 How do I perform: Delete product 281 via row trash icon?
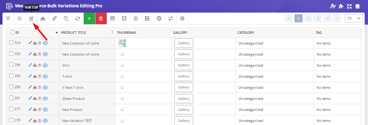click(x=39, y=98)
